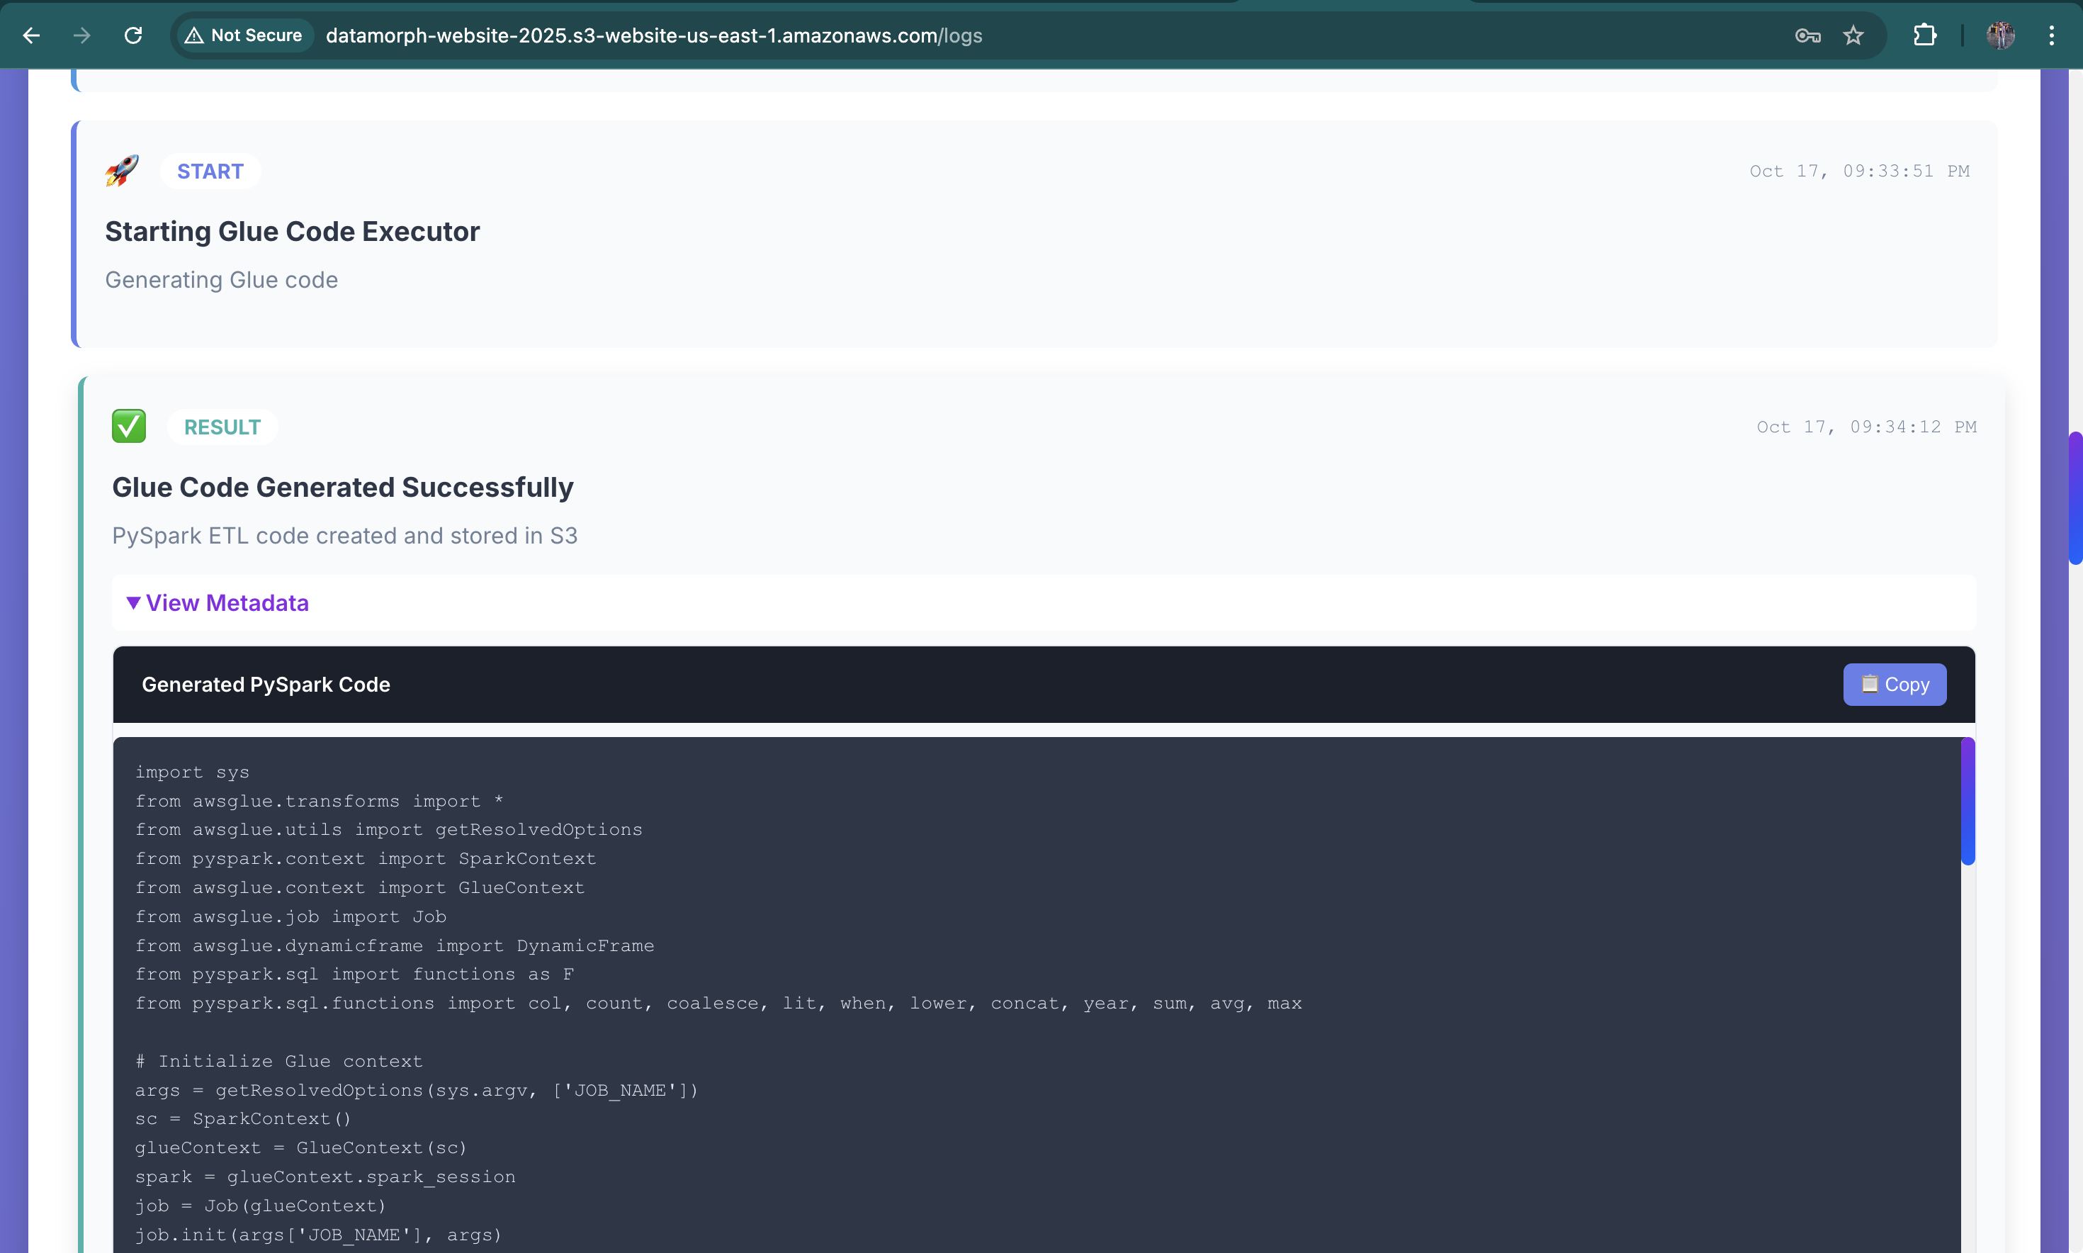Click the browser back arrow

click(x=31, y=35)
